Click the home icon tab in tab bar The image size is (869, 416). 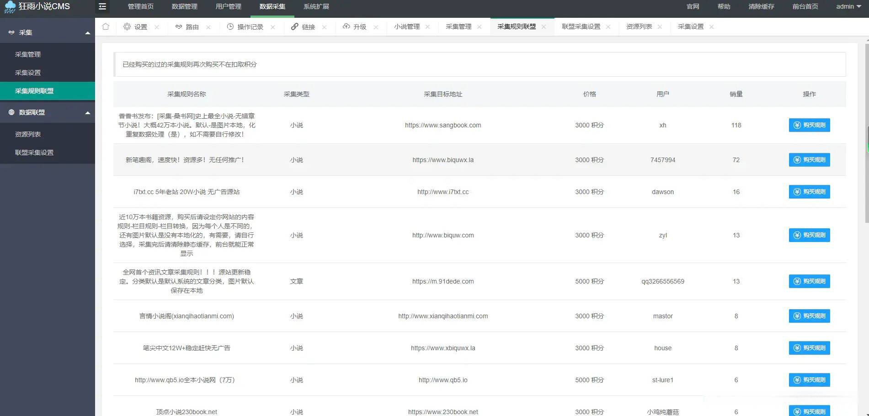pyautogui.click(x=106, y=26)
